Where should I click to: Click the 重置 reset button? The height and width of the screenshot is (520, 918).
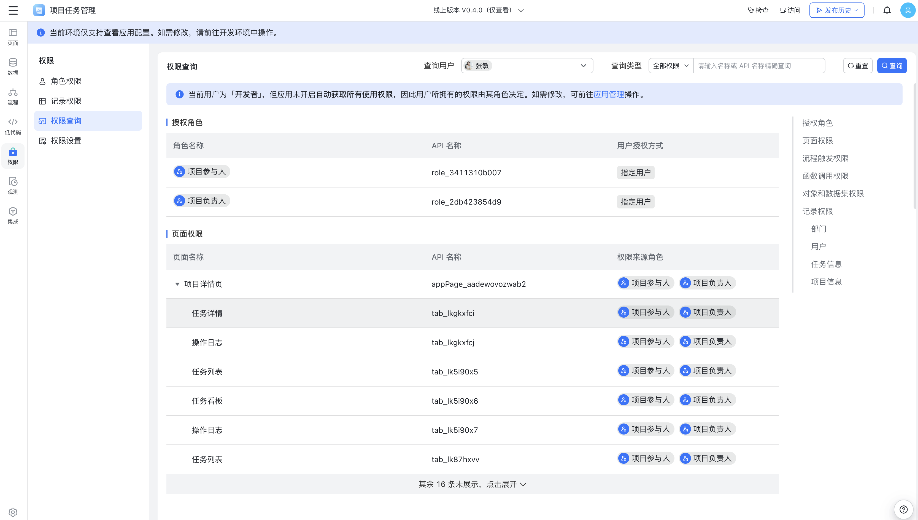click(x=858, y=66)
